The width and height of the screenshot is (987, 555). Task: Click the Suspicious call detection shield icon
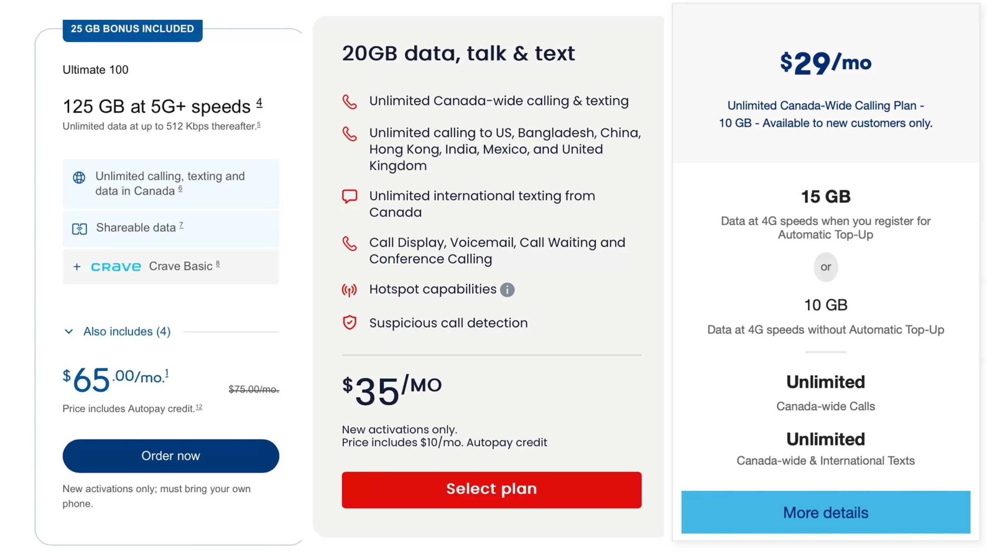tap(349, 322)
